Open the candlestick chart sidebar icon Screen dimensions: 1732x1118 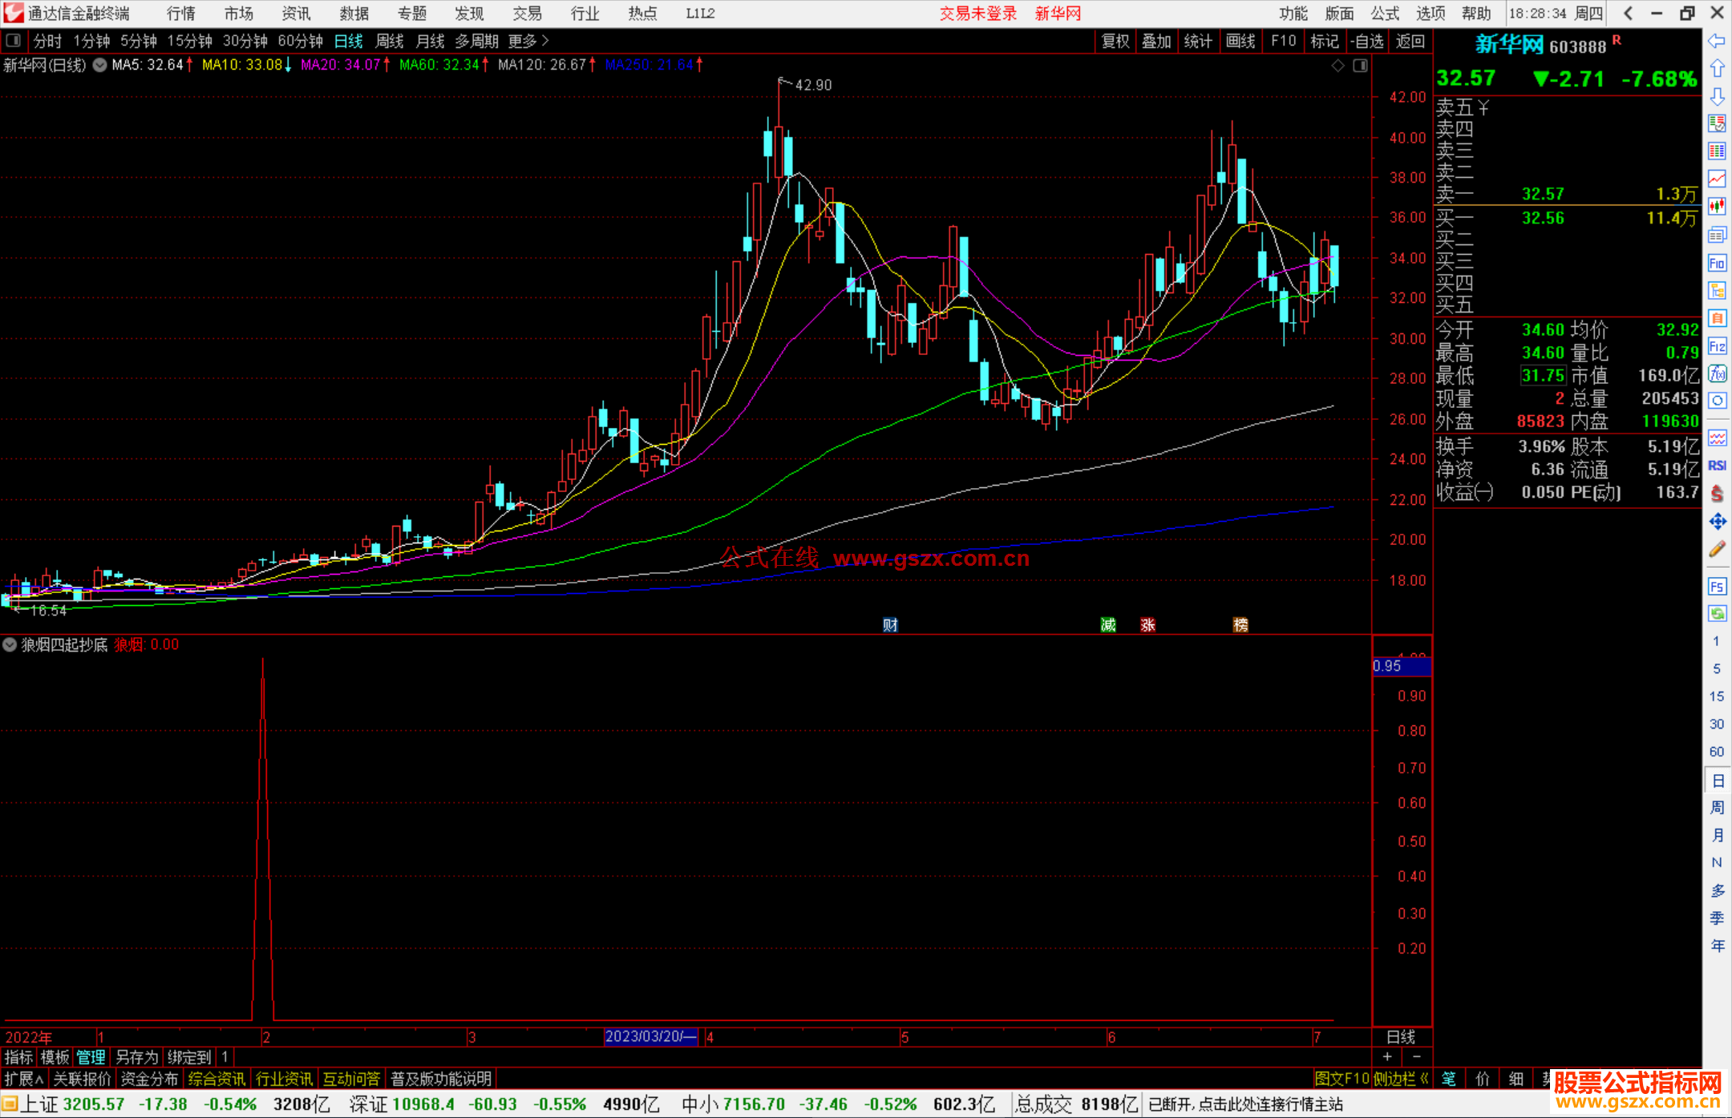[1717, 207]
